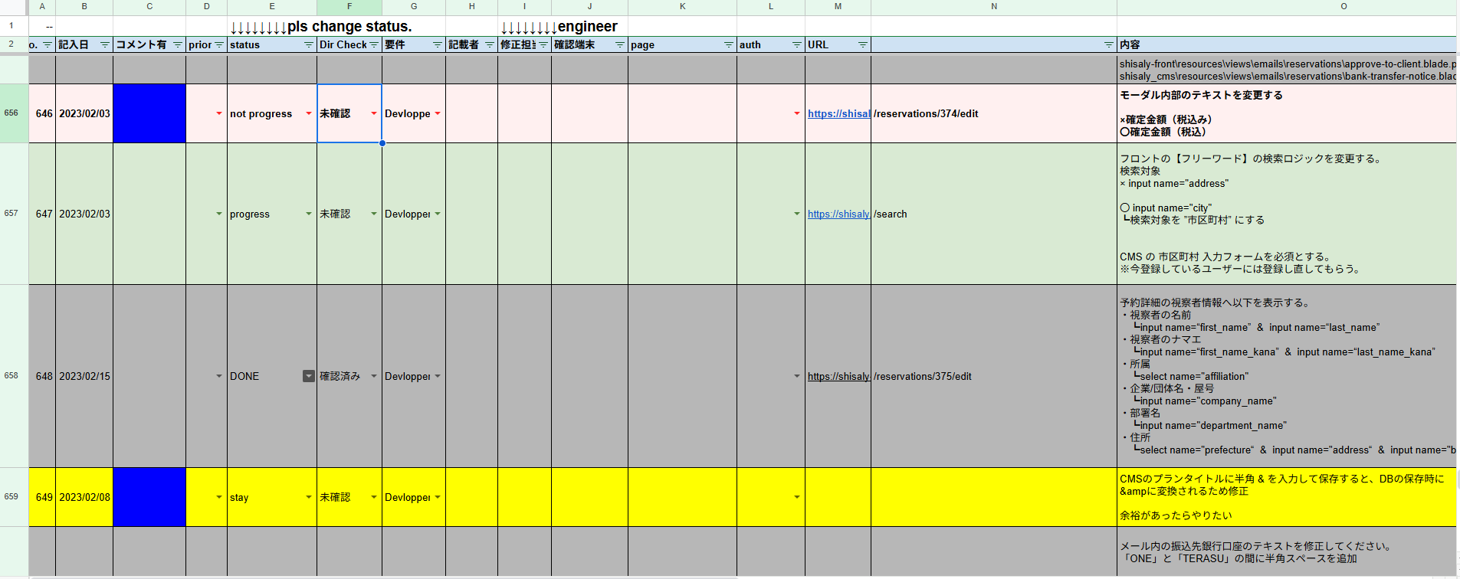Click the filter icon in the prior header
This screenshot has width=1460, height=579.
point(219,45)
